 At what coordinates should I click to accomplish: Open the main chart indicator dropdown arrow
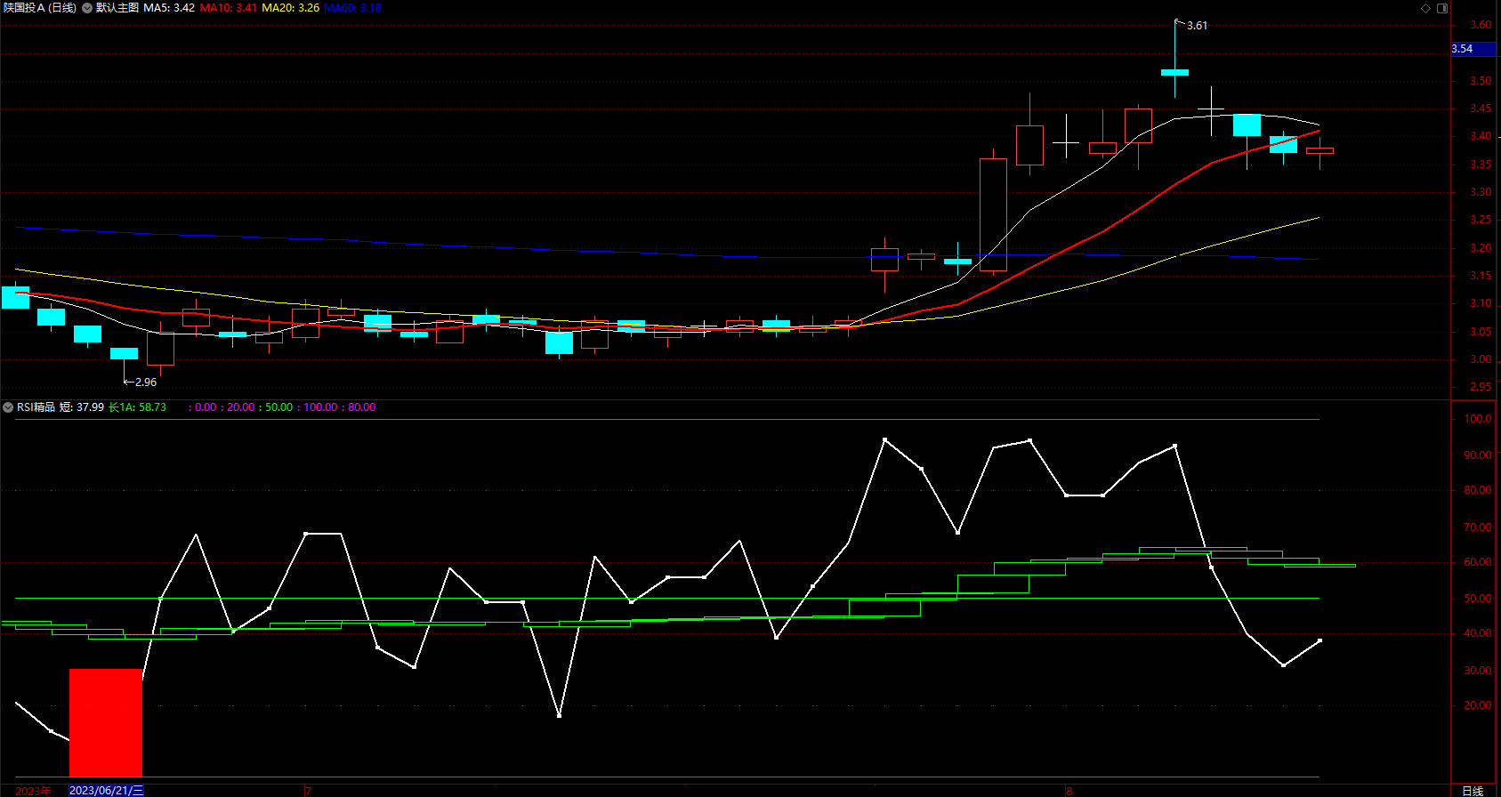87,8
